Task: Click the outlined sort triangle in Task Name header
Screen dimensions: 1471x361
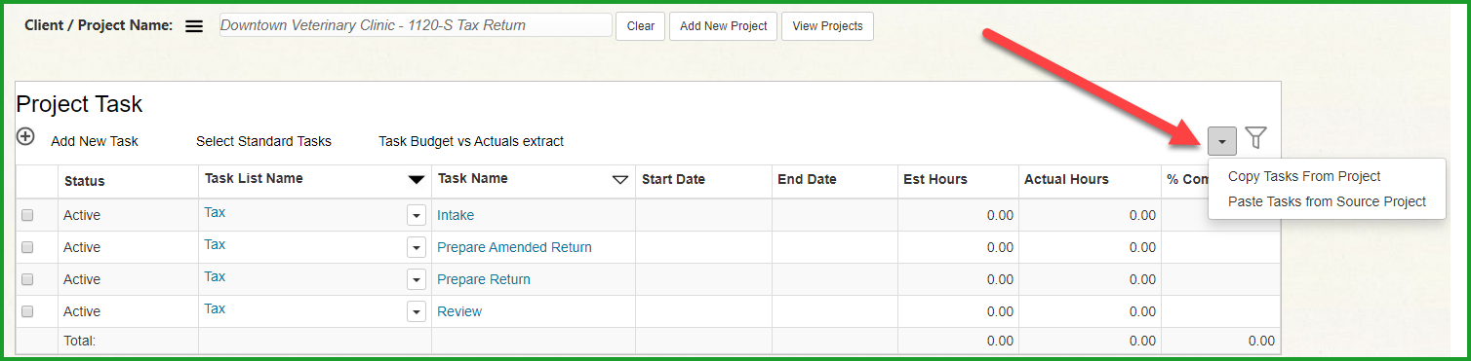Action: 619,179
